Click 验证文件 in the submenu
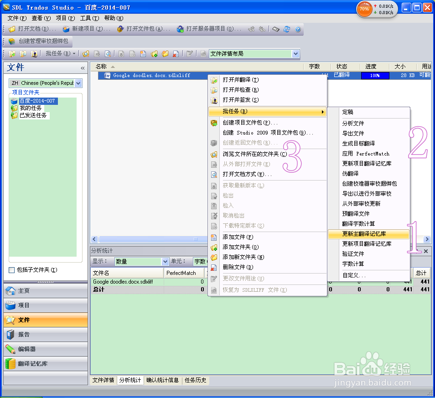The height and width of the screenshot is (398, 435). click(368, 254)
